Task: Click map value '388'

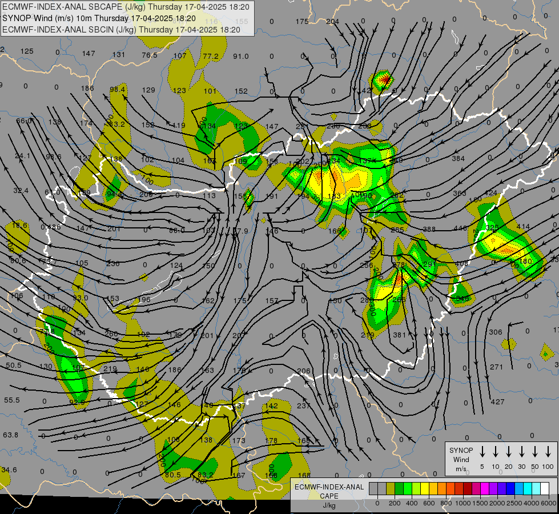Action: pyautogui.click(x=428, y=229)
